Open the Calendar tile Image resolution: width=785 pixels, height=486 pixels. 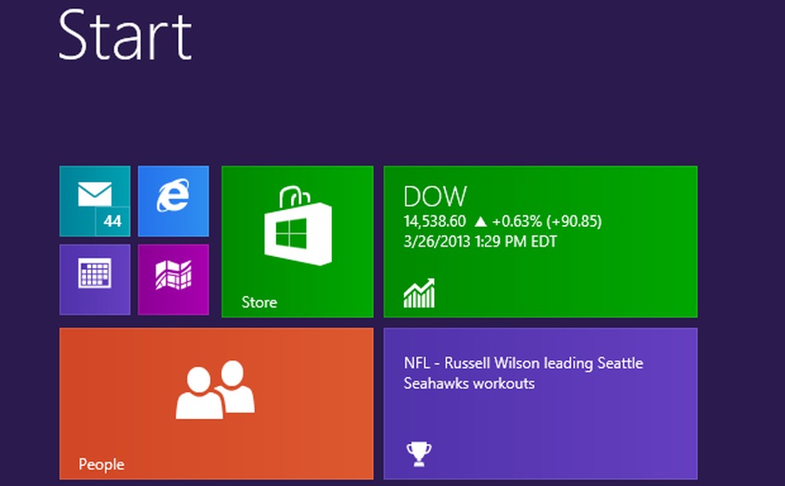click(x=95, y=279)
